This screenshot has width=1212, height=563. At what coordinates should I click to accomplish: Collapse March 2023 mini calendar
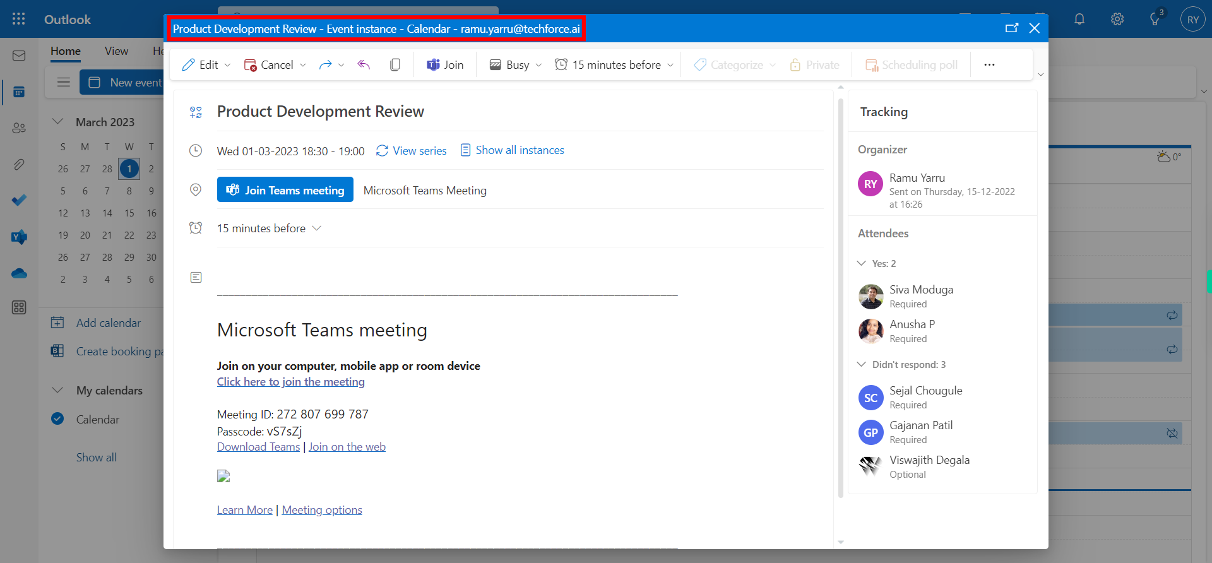tap(57, 121)
